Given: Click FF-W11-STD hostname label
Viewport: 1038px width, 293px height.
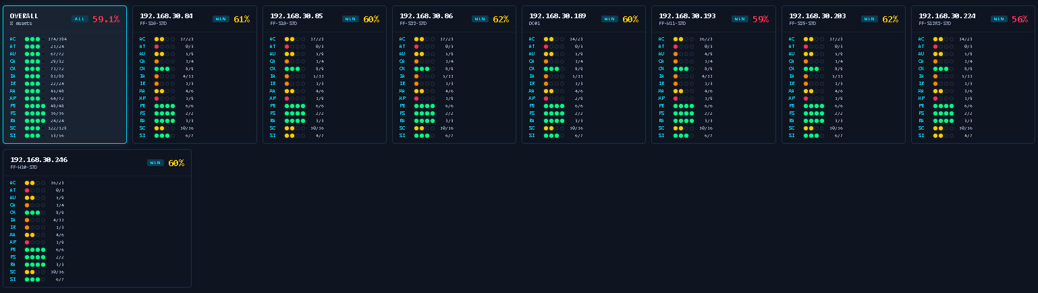Looking at the screenshot, I should 672,24.
